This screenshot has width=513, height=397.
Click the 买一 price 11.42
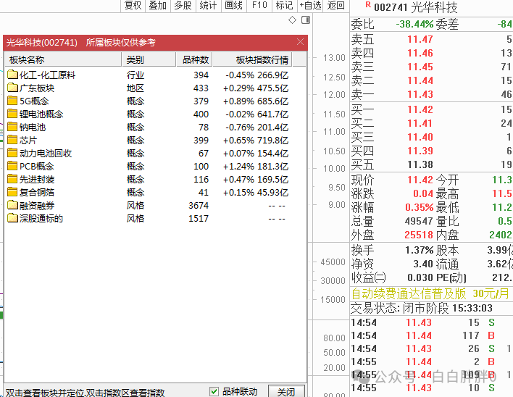[420, 109]
